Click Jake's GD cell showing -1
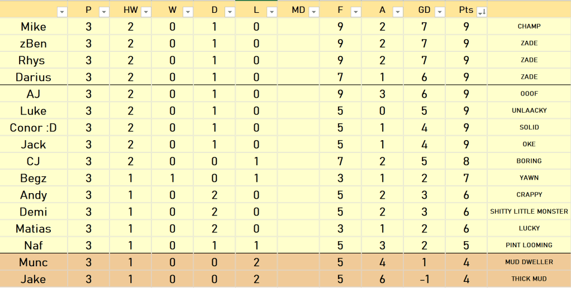The width and height of the screenshot is (571, 288). tap(424, 279)
